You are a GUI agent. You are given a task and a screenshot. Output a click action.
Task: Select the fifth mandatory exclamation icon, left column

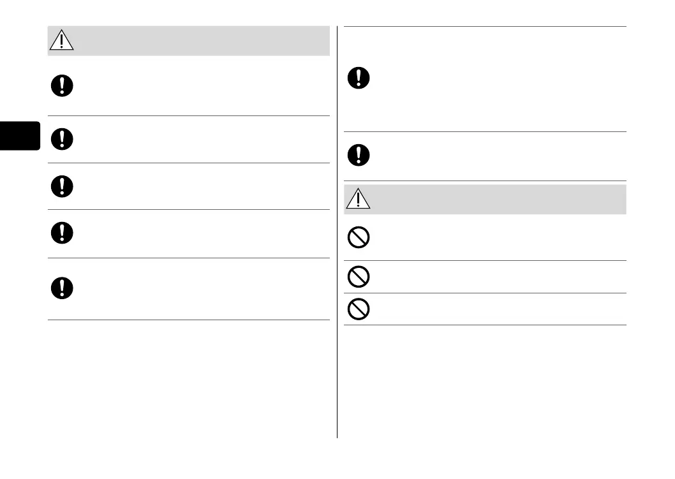point(62,288)
